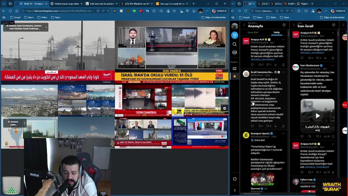View analytics of top İran-İsrail column tweet

pyautogui.click(x=325, y=58)
